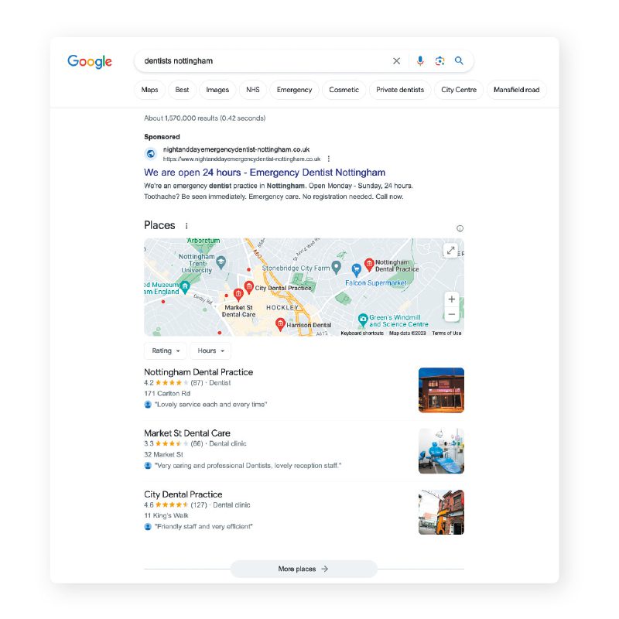Select the Best filter chip
Screen dimensions: 619x619
pyautogui.click(x=182, y=90)
